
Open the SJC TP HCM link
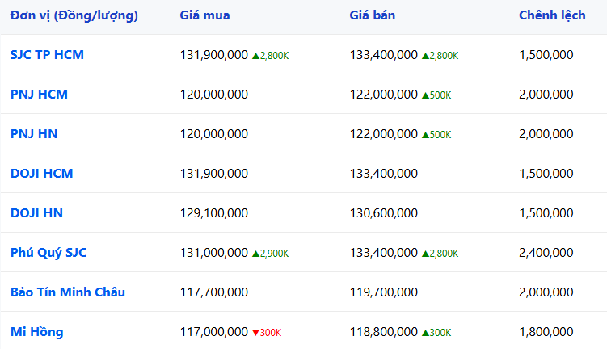click(47, 55)
